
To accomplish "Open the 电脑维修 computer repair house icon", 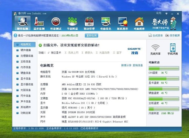I will point(139,23).
